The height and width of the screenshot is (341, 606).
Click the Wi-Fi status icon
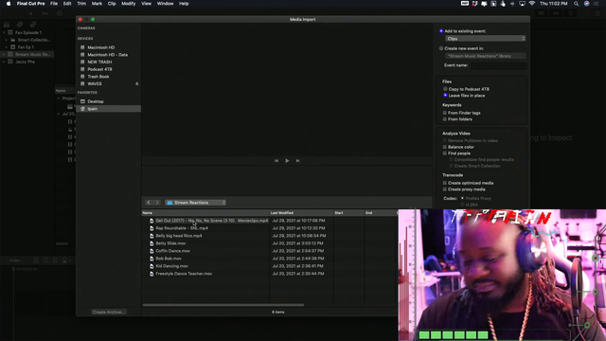click(x=532, y=4)
